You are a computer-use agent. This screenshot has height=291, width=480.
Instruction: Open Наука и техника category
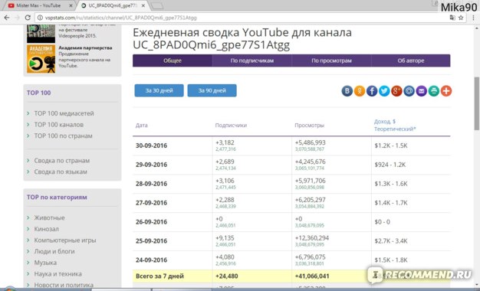tap(58, 274)
